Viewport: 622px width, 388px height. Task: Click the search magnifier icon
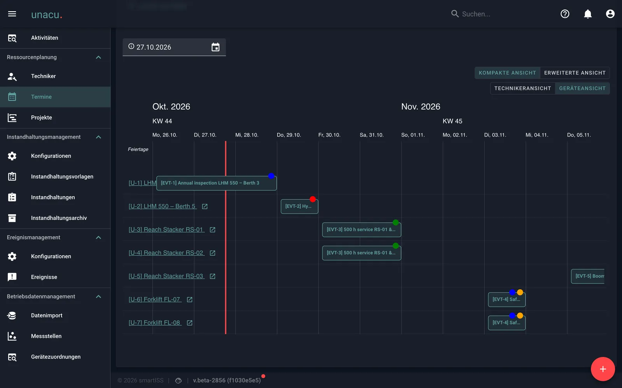pos(455,14)
